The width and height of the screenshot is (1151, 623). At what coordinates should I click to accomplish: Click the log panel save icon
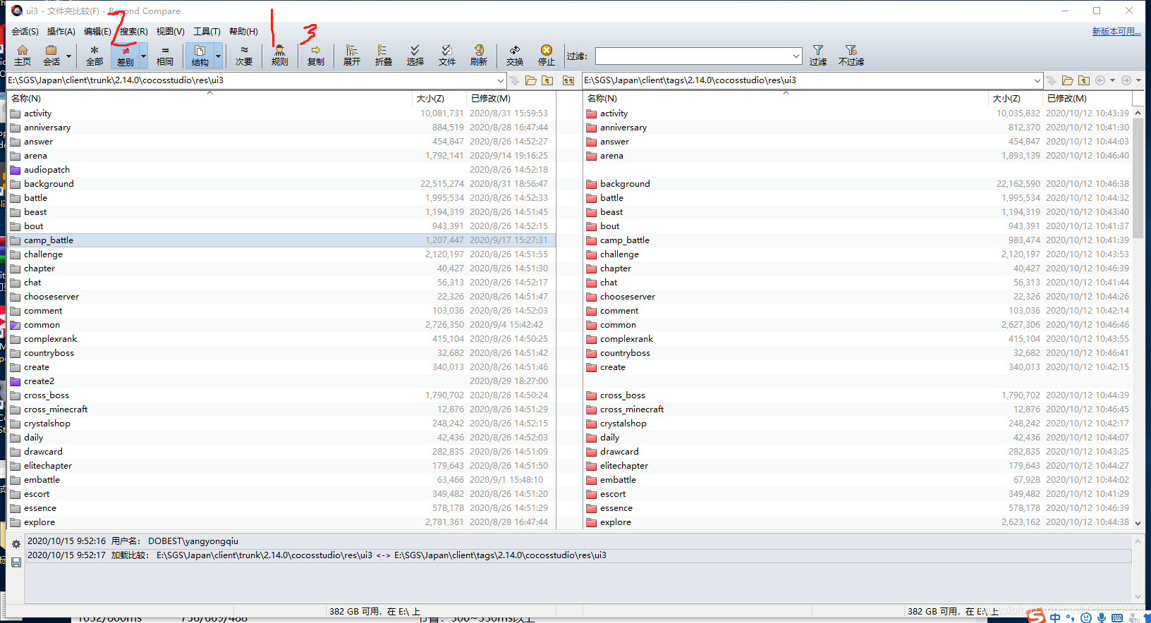coord(16,562)
